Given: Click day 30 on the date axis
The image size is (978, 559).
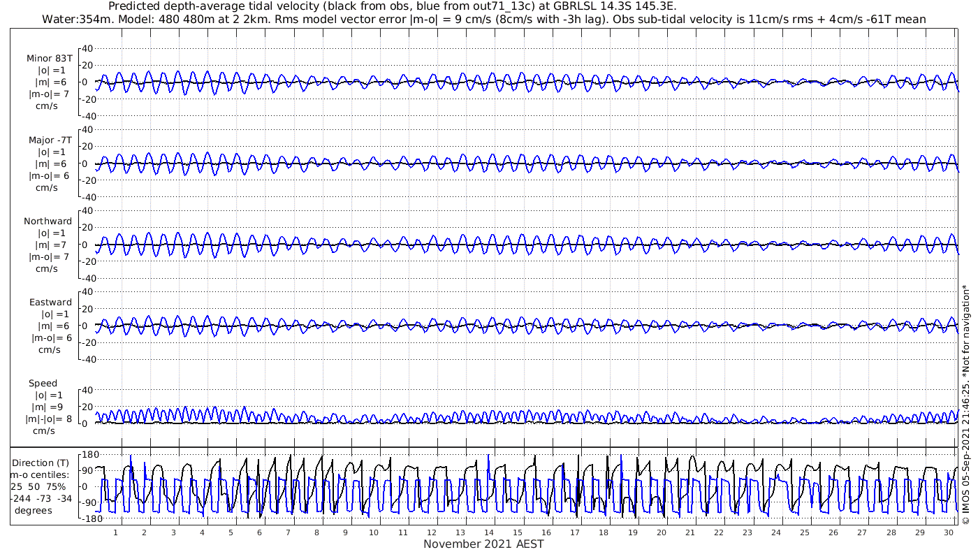Looking at the screenshot, I should (x=949, y=532).
